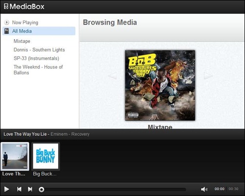Open Donnis - Southern Lights
245x196 pixels.
coord(39,50)
